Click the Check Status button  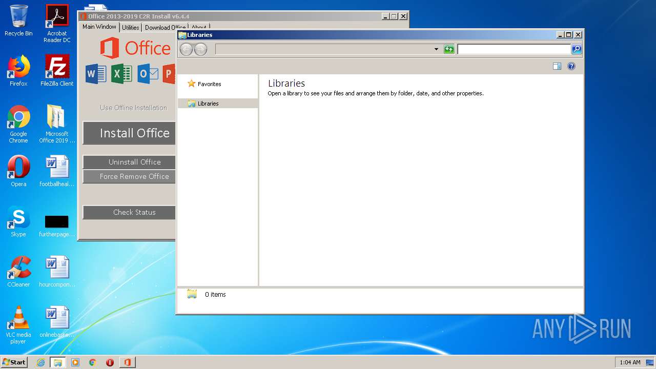pyautogui.click(x=129, y=212)
